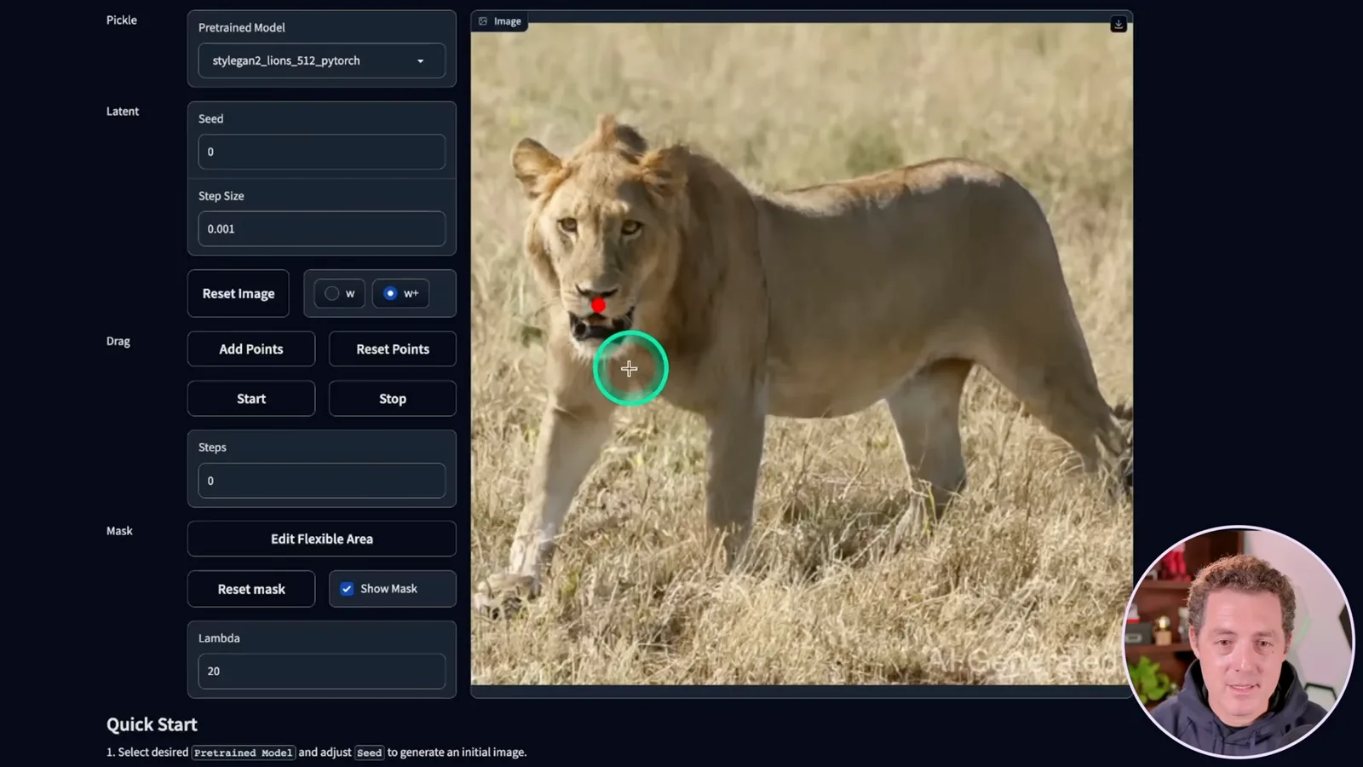The width and height of the screenshot is (1363, 767).
Task: Click the 'Pretrained Model' code text in Quick Start
Action: [x=244, y=753]
